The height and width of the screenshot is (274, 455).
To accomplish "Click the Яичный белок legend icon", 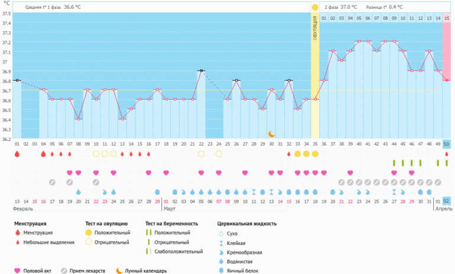I will point(221,269).
